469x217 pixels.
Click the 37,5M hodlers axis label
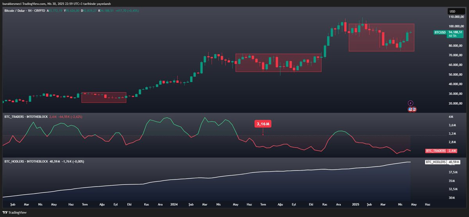pyautogui.click(x=453, y=172)
